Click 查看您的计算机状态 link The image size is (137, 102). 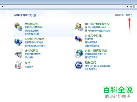(34, 27)
